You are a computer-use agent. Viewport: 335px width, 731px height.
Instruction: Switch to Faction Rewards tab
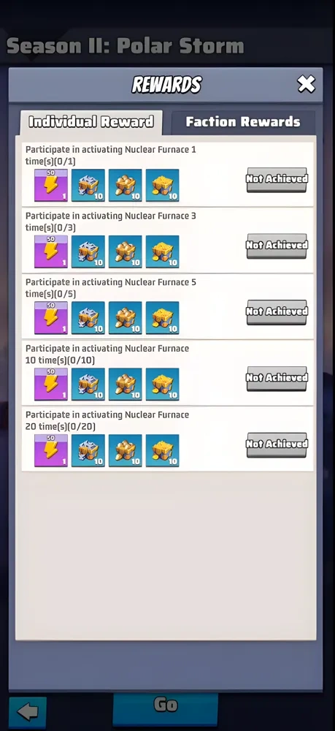[243, 122]
